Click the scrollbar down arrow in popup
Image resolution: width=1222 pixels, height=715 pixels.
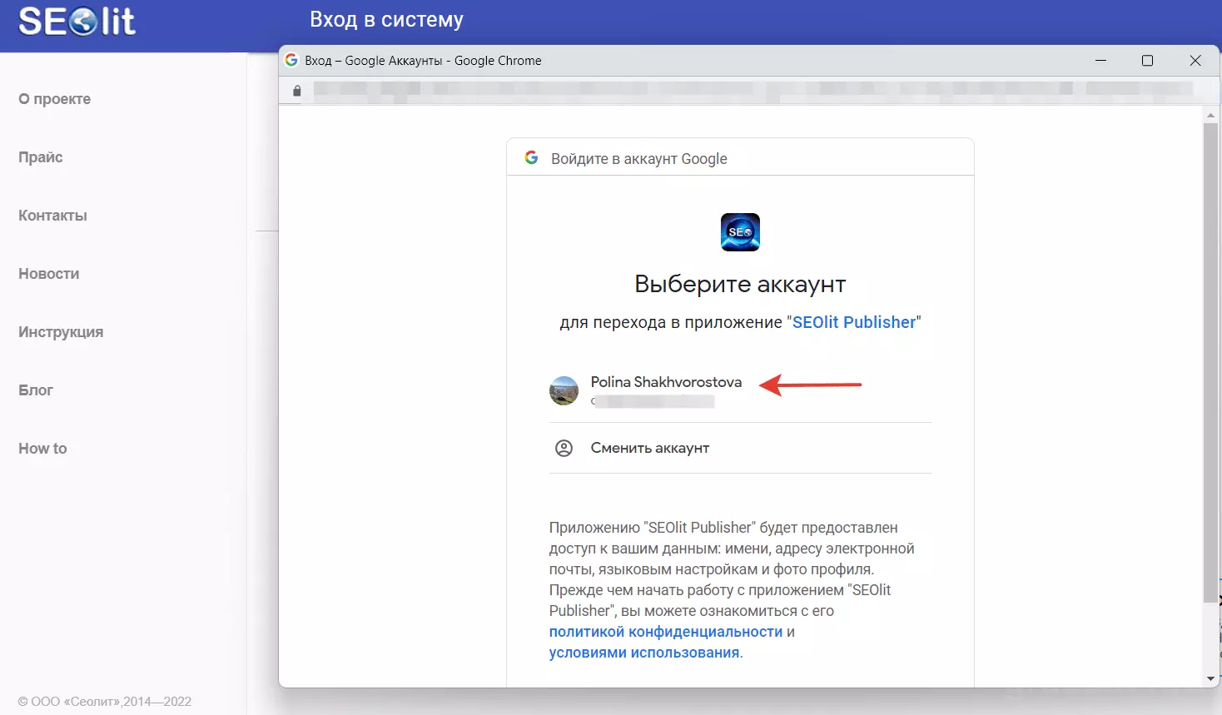tap(1211, 679)
